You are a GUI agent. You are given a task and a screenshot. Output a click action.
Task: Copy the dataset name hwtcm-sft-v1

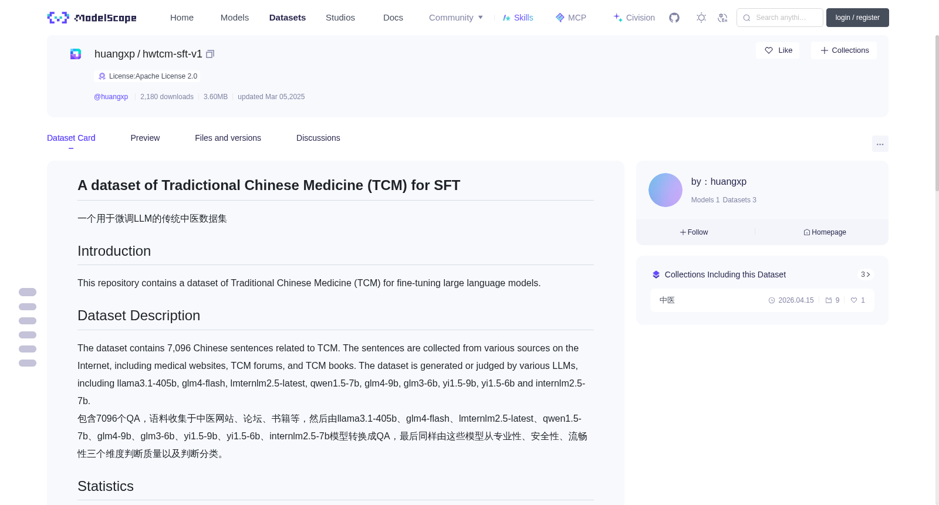210,54
